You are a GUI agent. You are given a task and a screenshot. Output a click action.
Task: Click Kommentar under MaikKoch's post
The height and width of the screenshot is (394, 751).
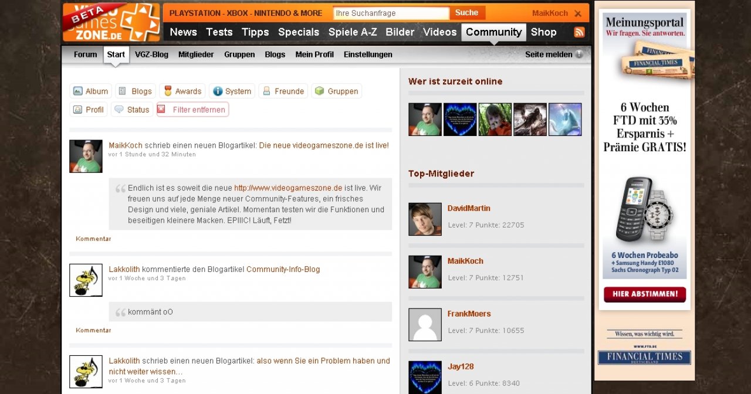click(93, 239)
